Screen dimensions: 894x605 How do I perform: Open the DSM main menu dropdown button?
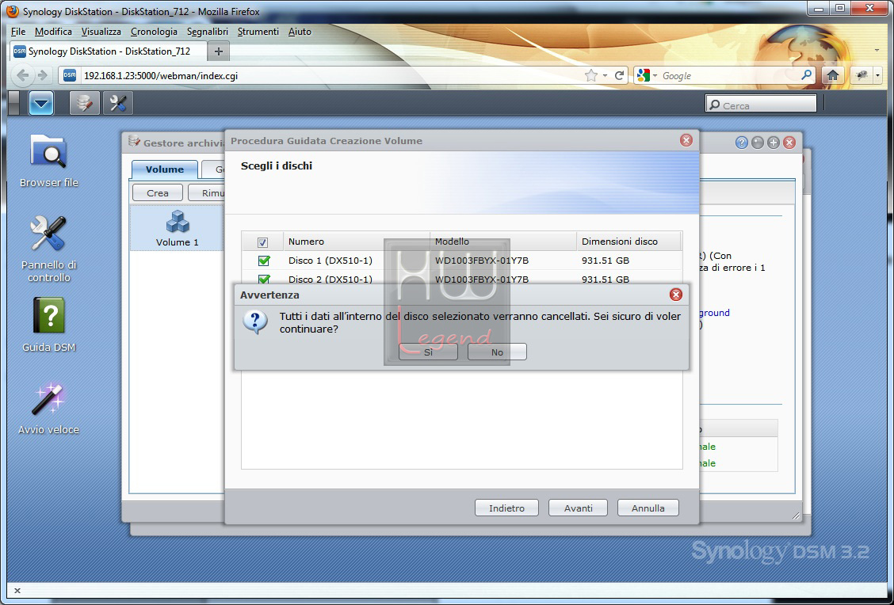coord(41,103)
